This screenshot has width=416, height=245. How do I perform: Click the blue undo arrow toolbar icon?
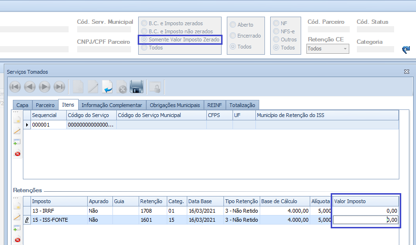107,87
